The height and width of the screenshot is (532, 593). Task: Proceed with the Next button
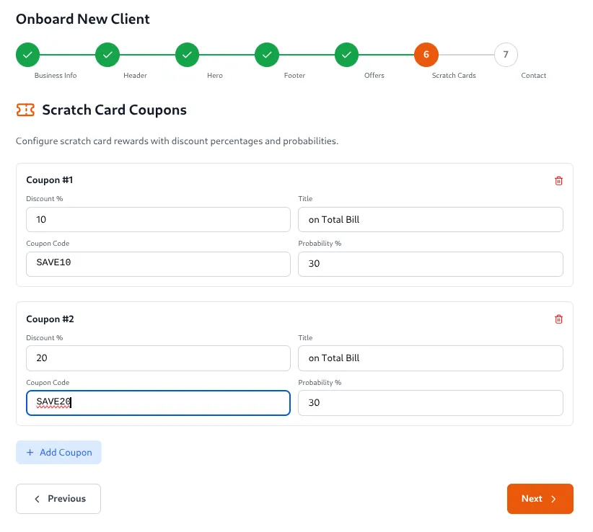[540, 499]
